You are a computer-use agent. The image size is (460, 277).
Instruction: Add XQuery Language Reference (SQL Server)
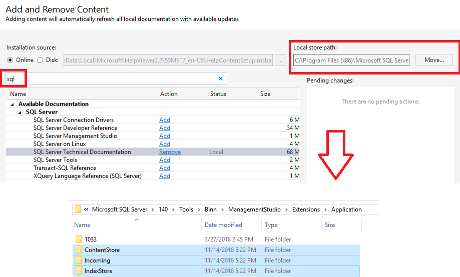coord(165,176)
